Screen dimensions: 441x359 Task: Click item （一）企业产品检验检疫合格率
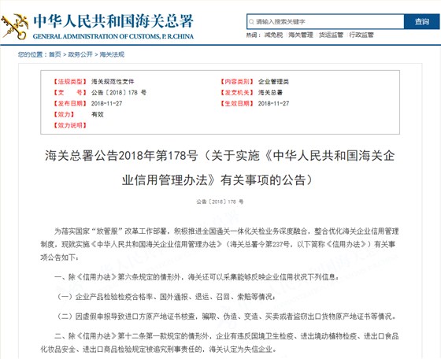(x=165, y=297)
